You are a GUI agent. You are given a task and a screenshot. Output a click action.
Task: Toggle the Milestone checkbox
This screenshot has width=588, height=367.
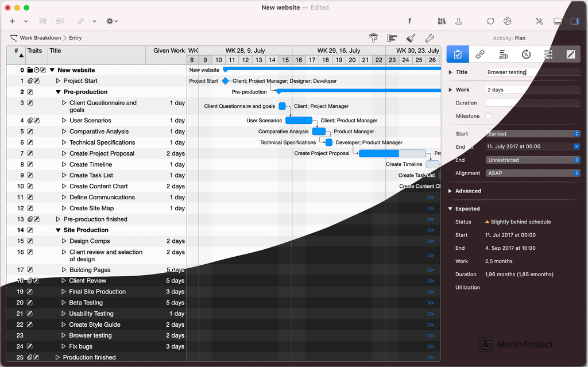(x=489, y=116)
